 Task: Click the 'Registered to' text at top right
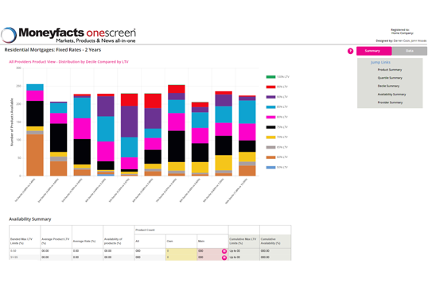pos(400,29)
